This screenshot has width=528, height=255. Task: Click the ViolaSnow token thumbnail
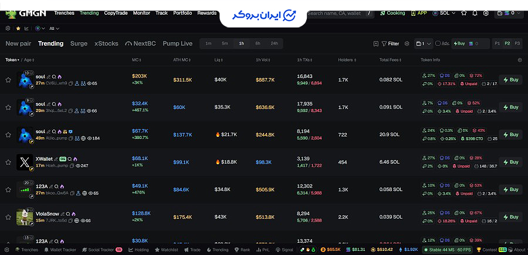pos(25,217)
